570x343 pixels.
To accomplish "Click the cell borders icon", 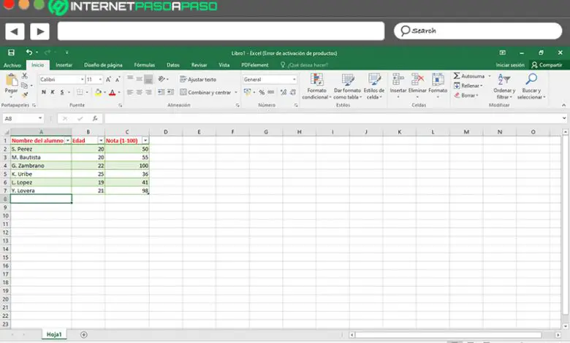I will (x=80, y=92).
